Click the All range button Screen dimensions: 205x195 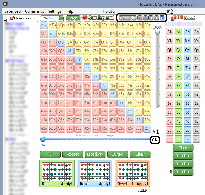[50, 154]
